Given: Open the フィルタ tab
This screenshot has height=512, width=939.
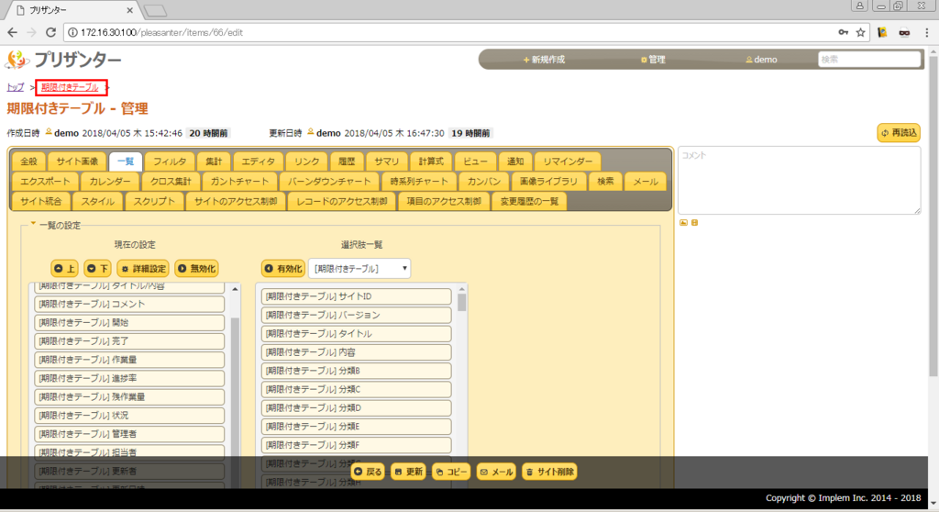Looking at the screenshot, I should coord(170,161).
